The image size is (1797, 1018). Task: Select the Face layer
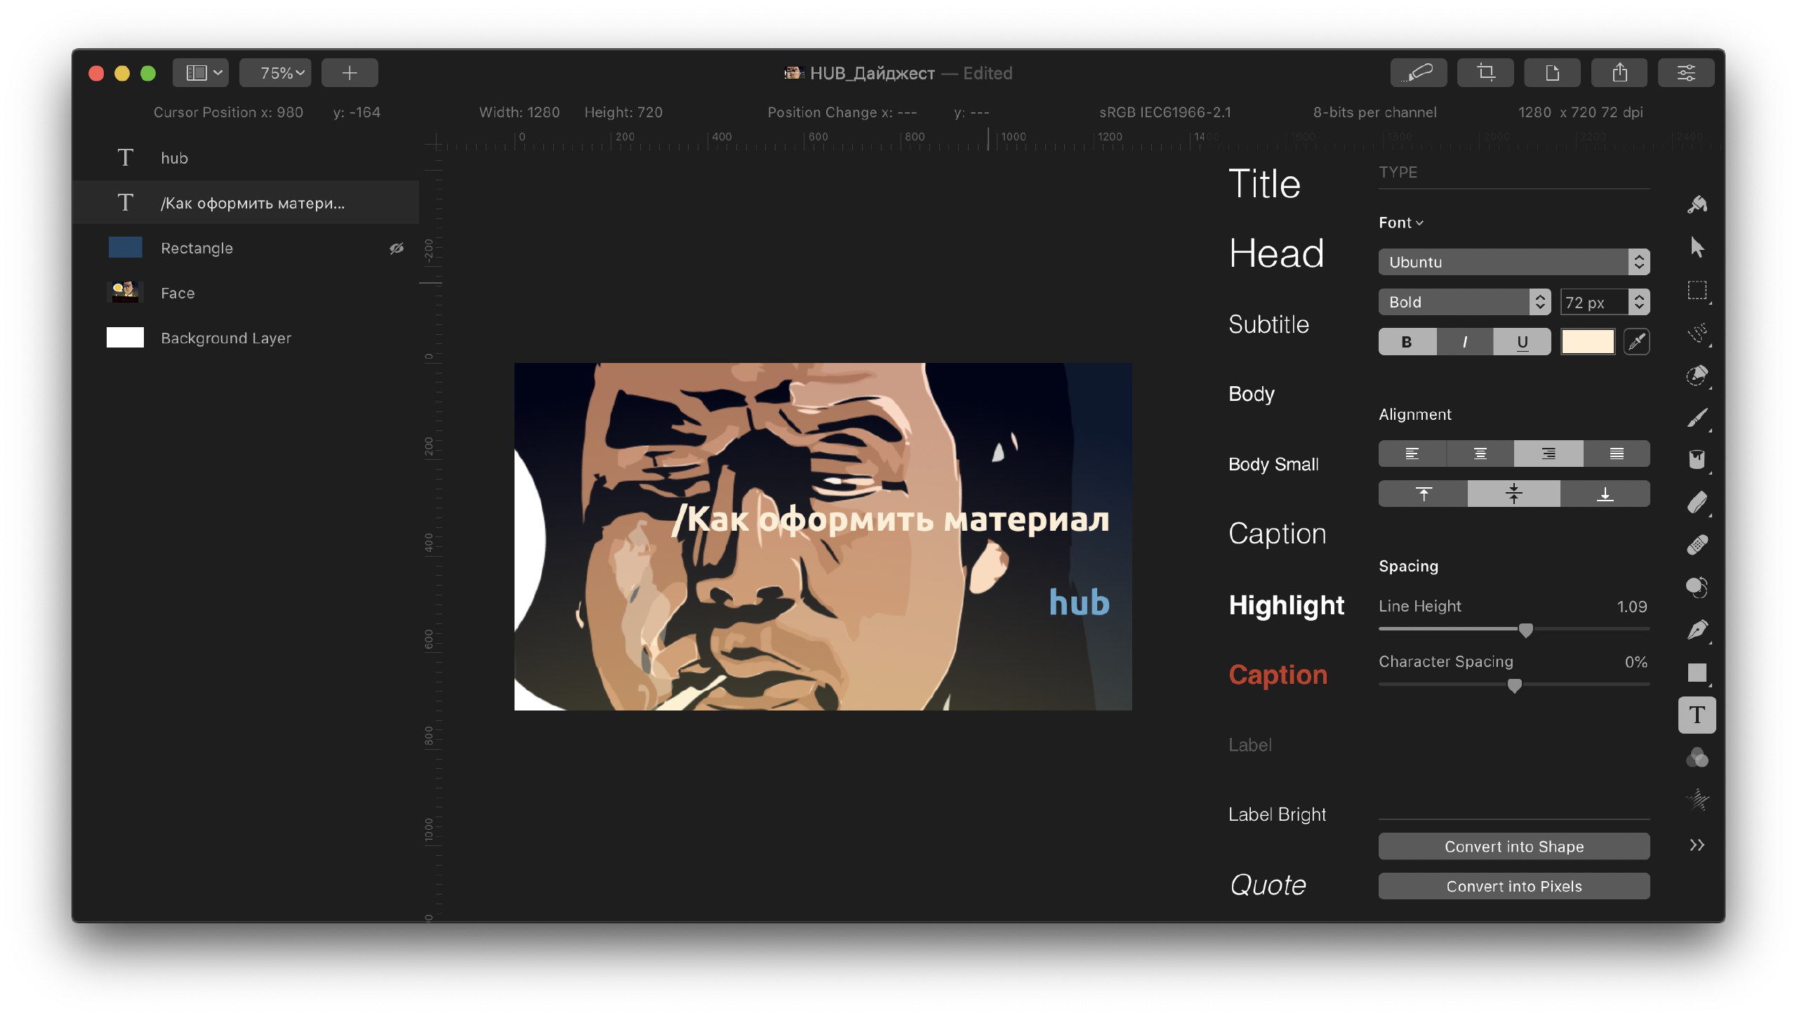(x=246, y=293)
